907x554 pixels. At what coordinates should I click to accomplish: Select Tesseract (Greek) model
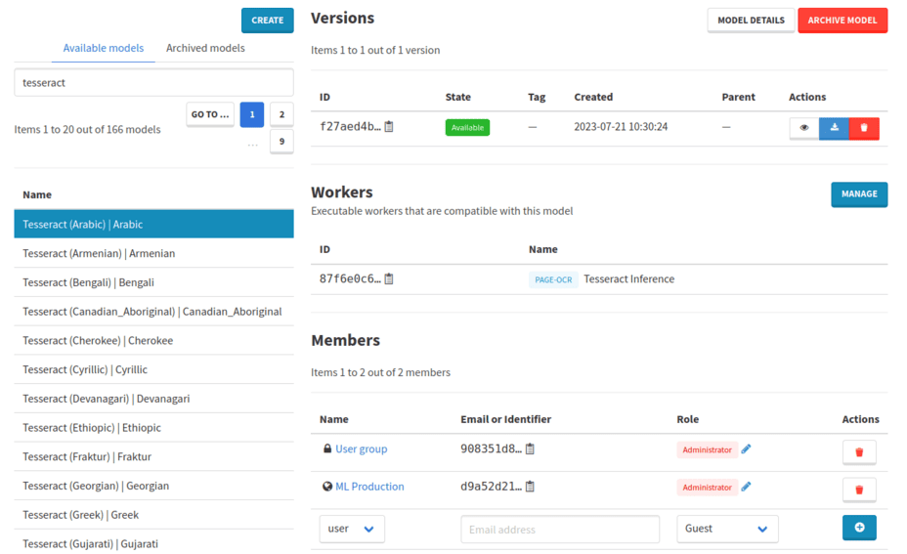point(153,515)
